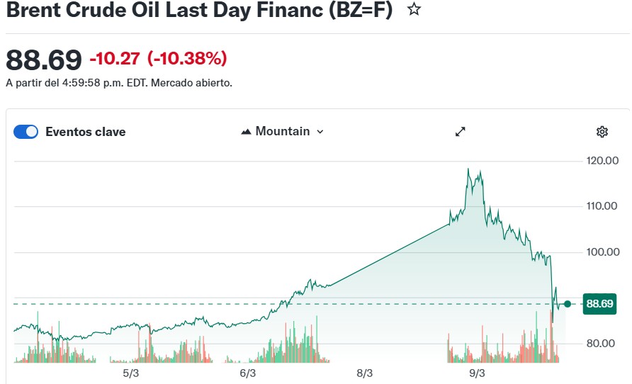Click the (-10.38%) percentage change

[x=187, y=58]
